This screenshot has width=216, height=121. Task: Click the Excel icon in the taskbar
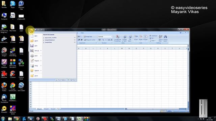[80, 119]
